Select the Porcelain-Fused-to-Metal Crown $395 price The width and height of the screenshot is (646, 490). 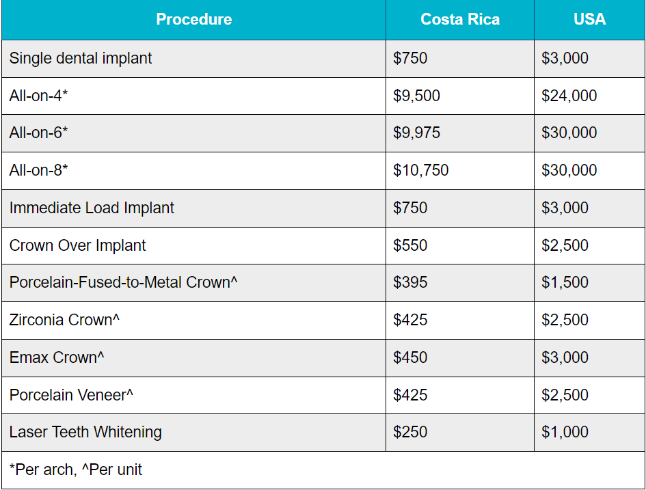coord(410,282)
